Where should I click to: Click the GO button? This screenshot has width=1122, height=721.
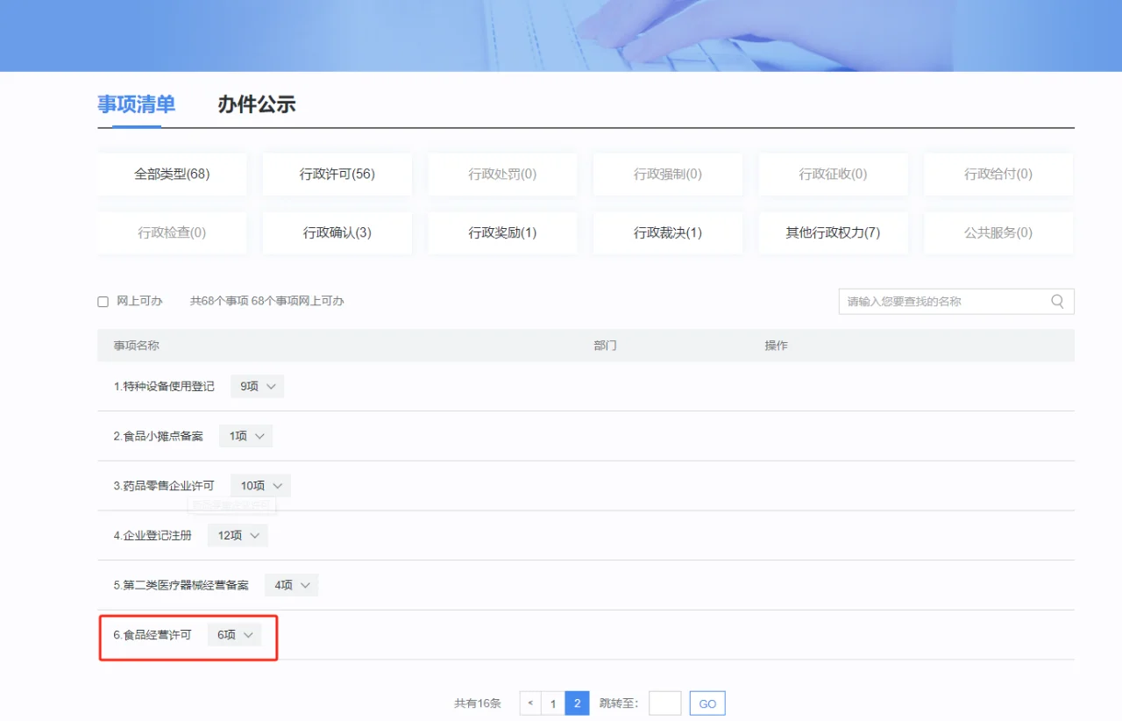(x=707, y=703)
